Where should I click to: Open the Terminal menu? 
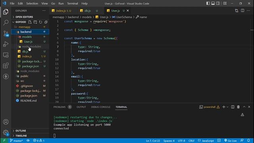pyautogui.click(x=72, y=4)
